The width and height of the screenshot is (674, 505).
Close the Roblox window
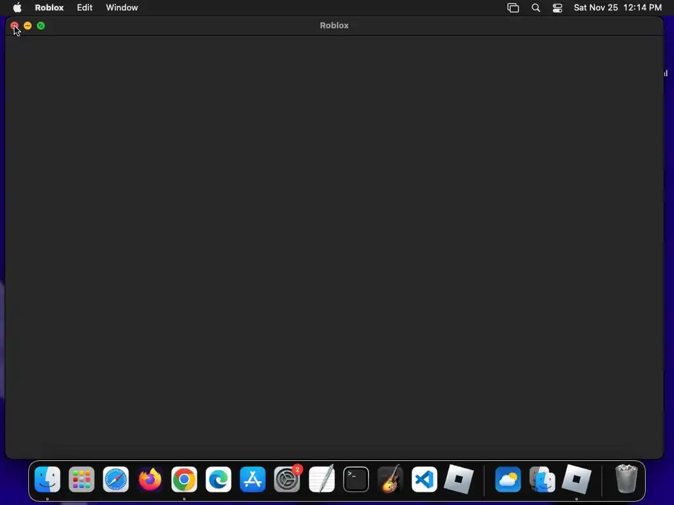point(14,26)
